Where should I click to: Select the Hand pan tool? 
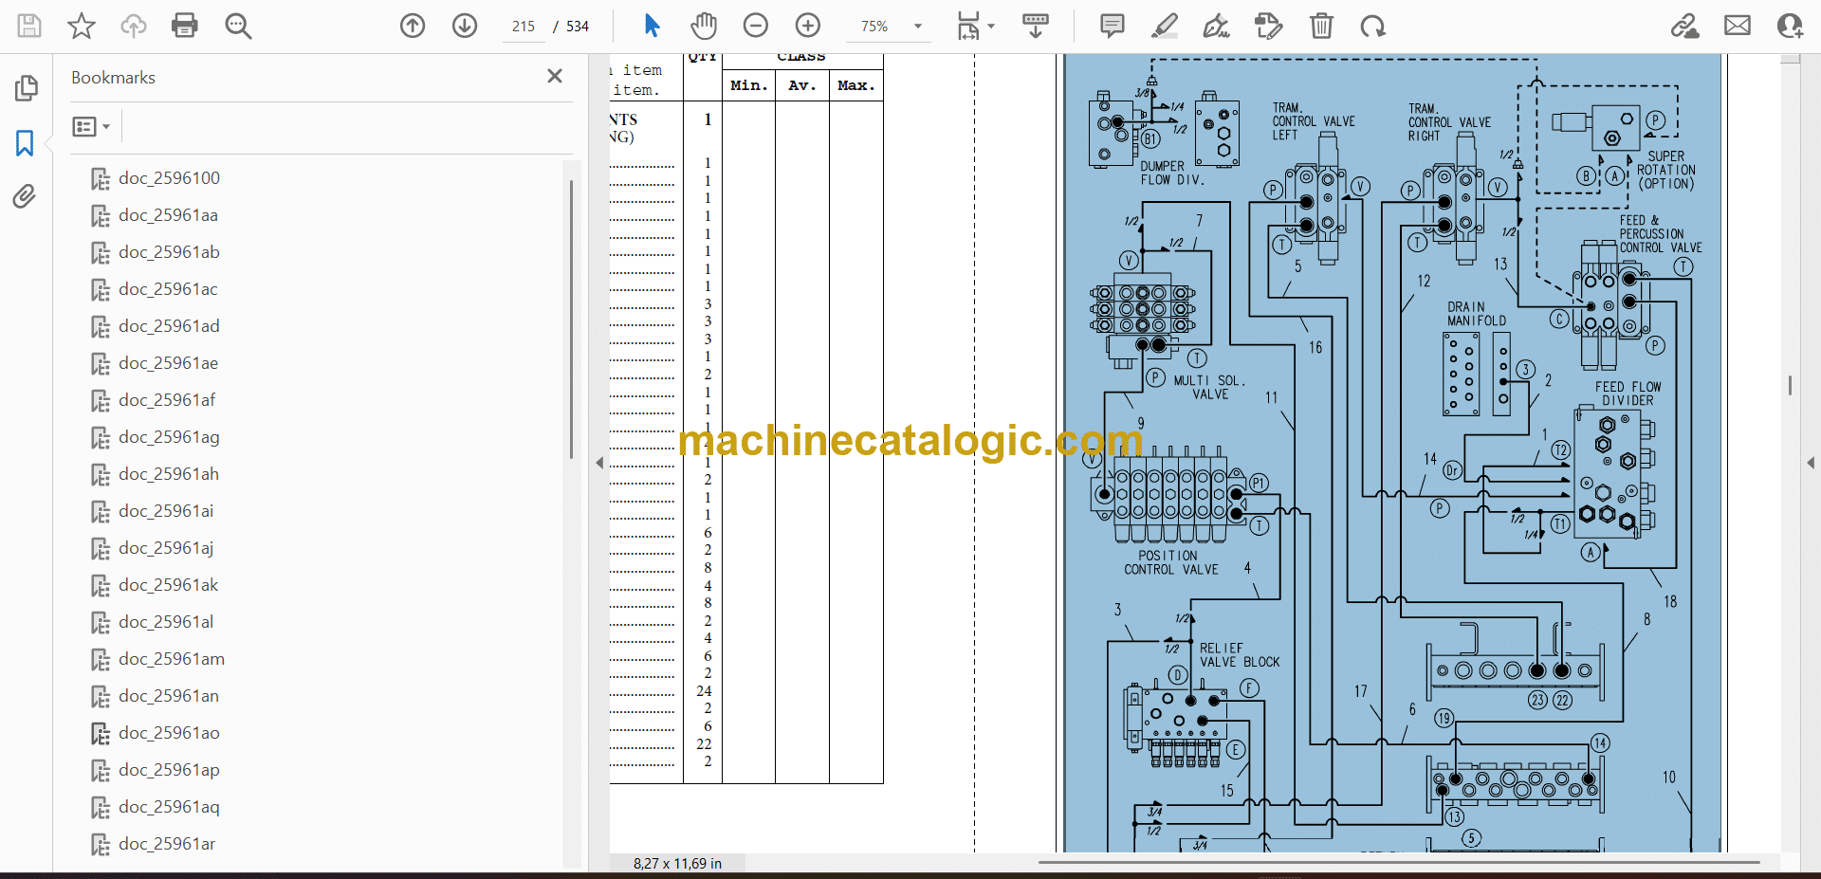tap(703, 26)
